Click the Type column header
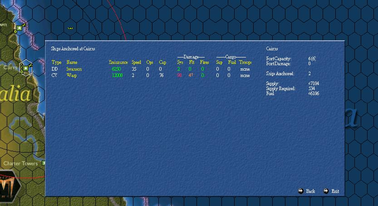Image resolution: width=378 pixels, height=206 pixels. [x=56, y=62]
